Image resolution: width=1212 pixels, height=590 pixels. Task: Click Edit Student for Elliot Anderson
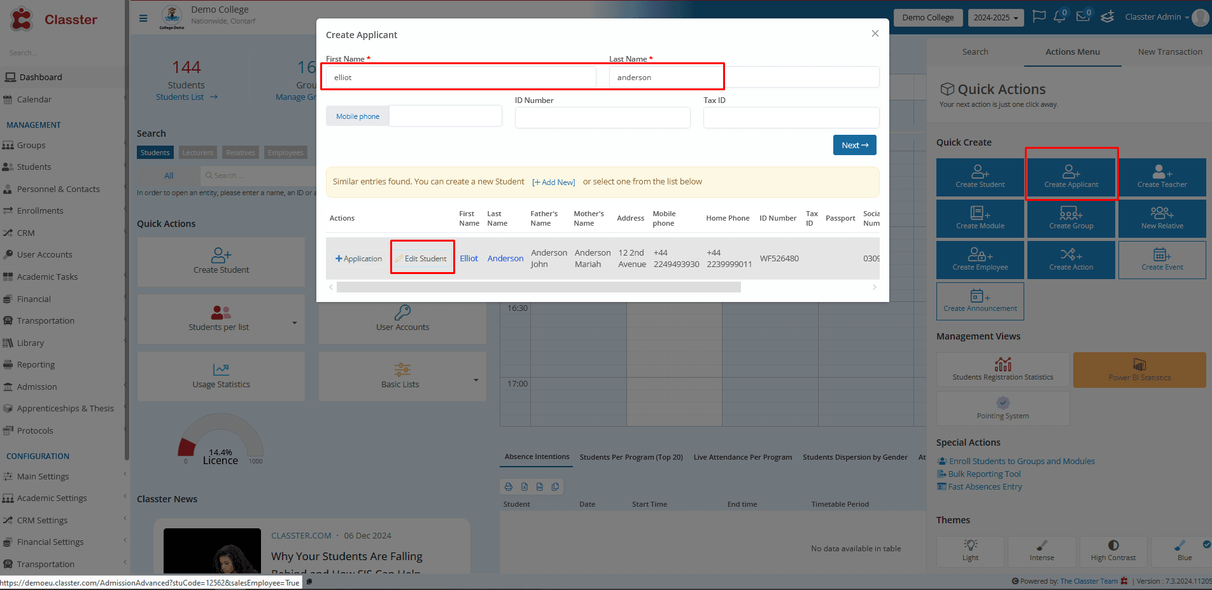[x=421, y=259]
